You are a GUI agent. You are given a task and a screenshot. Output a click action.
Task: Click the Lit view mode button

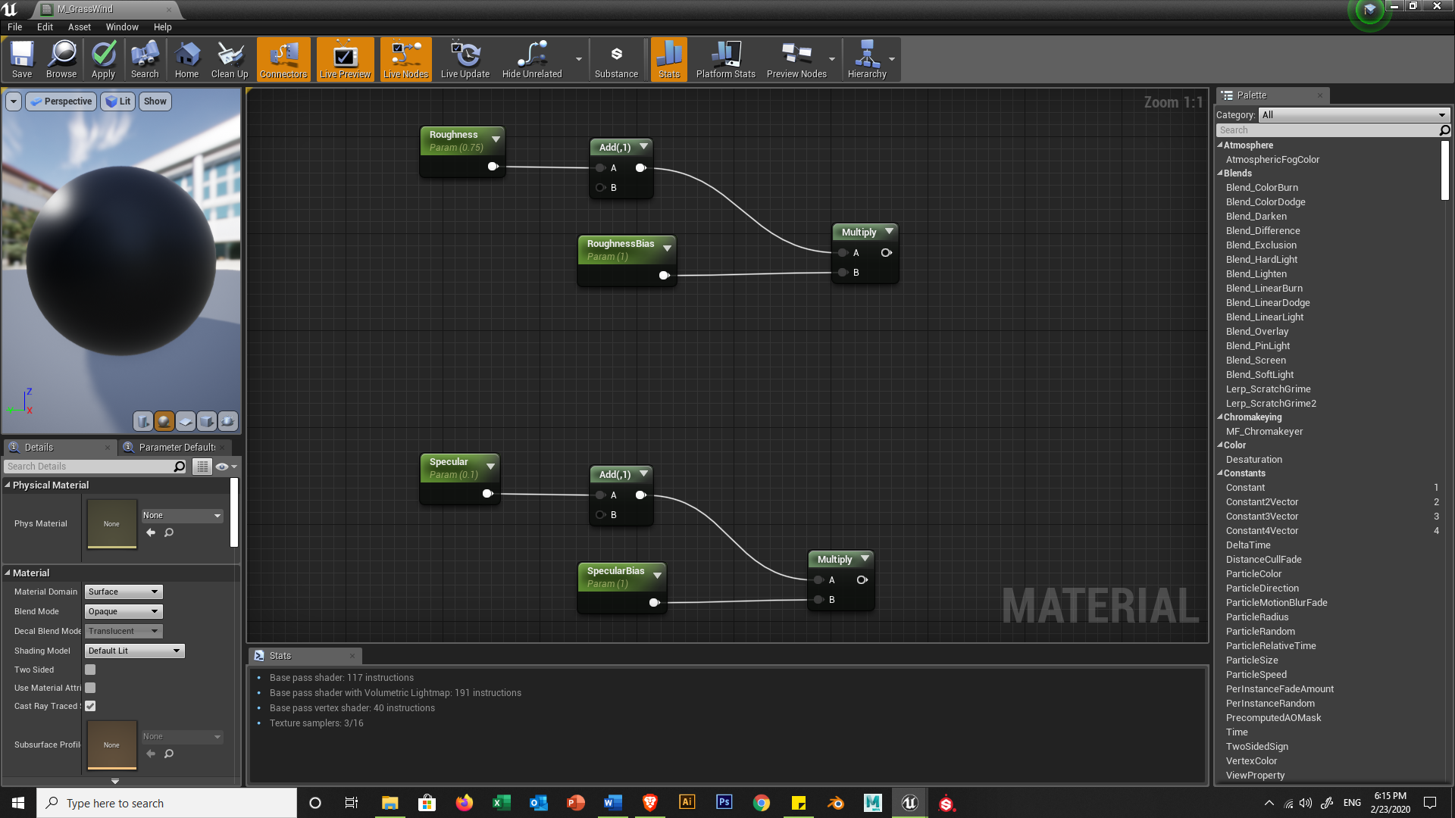117,101
